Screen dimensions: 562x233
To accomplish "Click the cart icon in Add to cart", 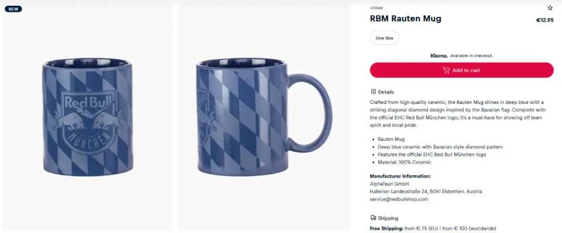I will coord(446,70).
